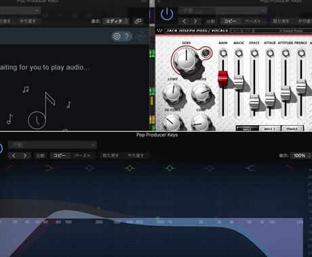The image size is (312, 257).
Task: Click 比較 compare in JJP Vocals window
Action: [211, 21]
